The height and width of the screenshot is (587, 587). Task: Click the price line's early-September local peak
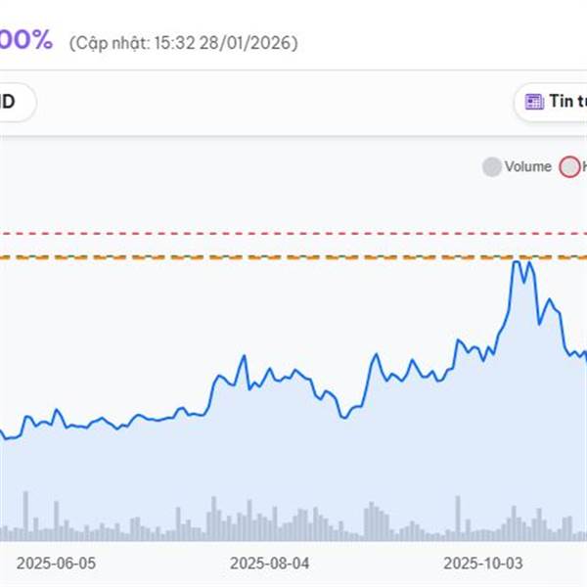tap(374, 354)
